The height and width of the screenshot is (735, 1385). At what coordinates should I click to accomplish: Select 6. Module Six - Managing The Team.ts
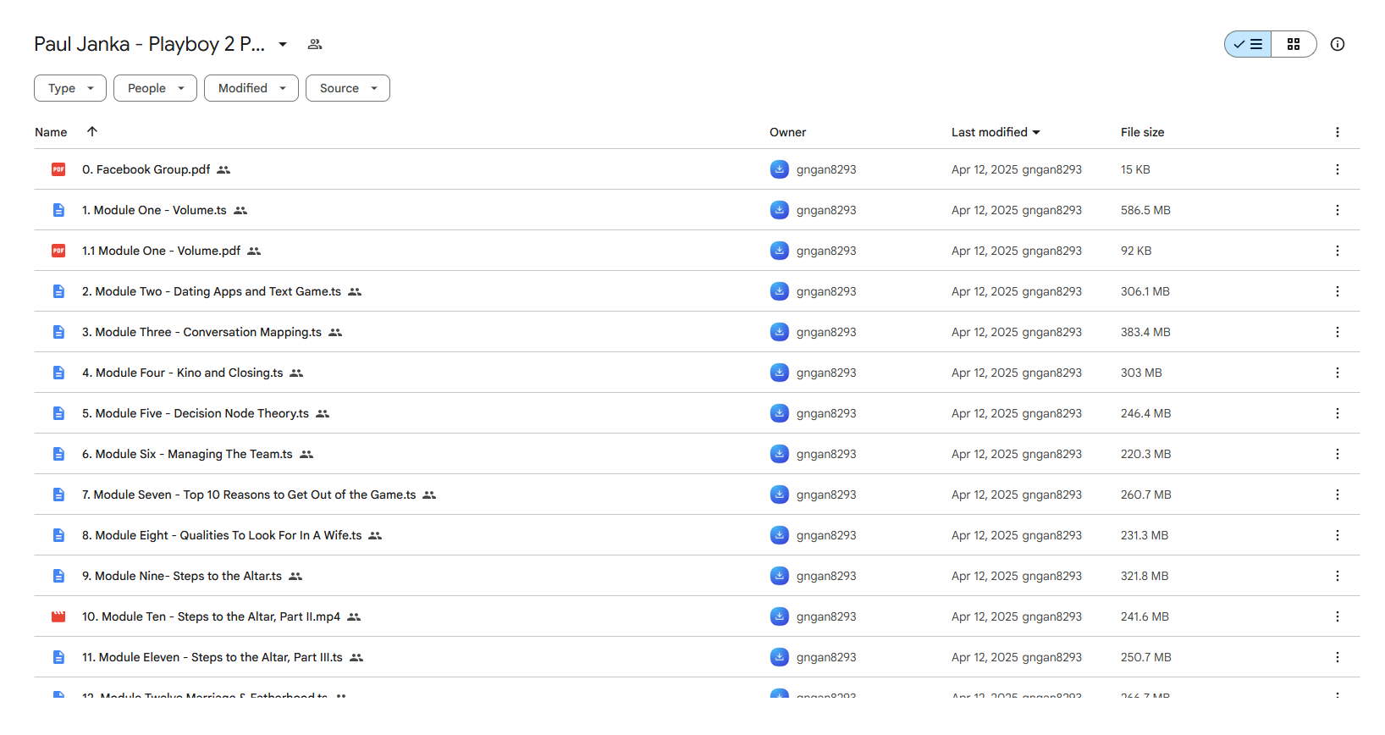click(187, 454)
